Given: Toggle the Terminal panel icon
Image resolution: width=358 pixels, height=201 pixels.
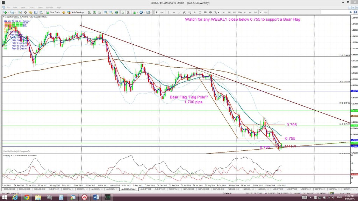Looking at the screenshot, I should click(36, 12).
